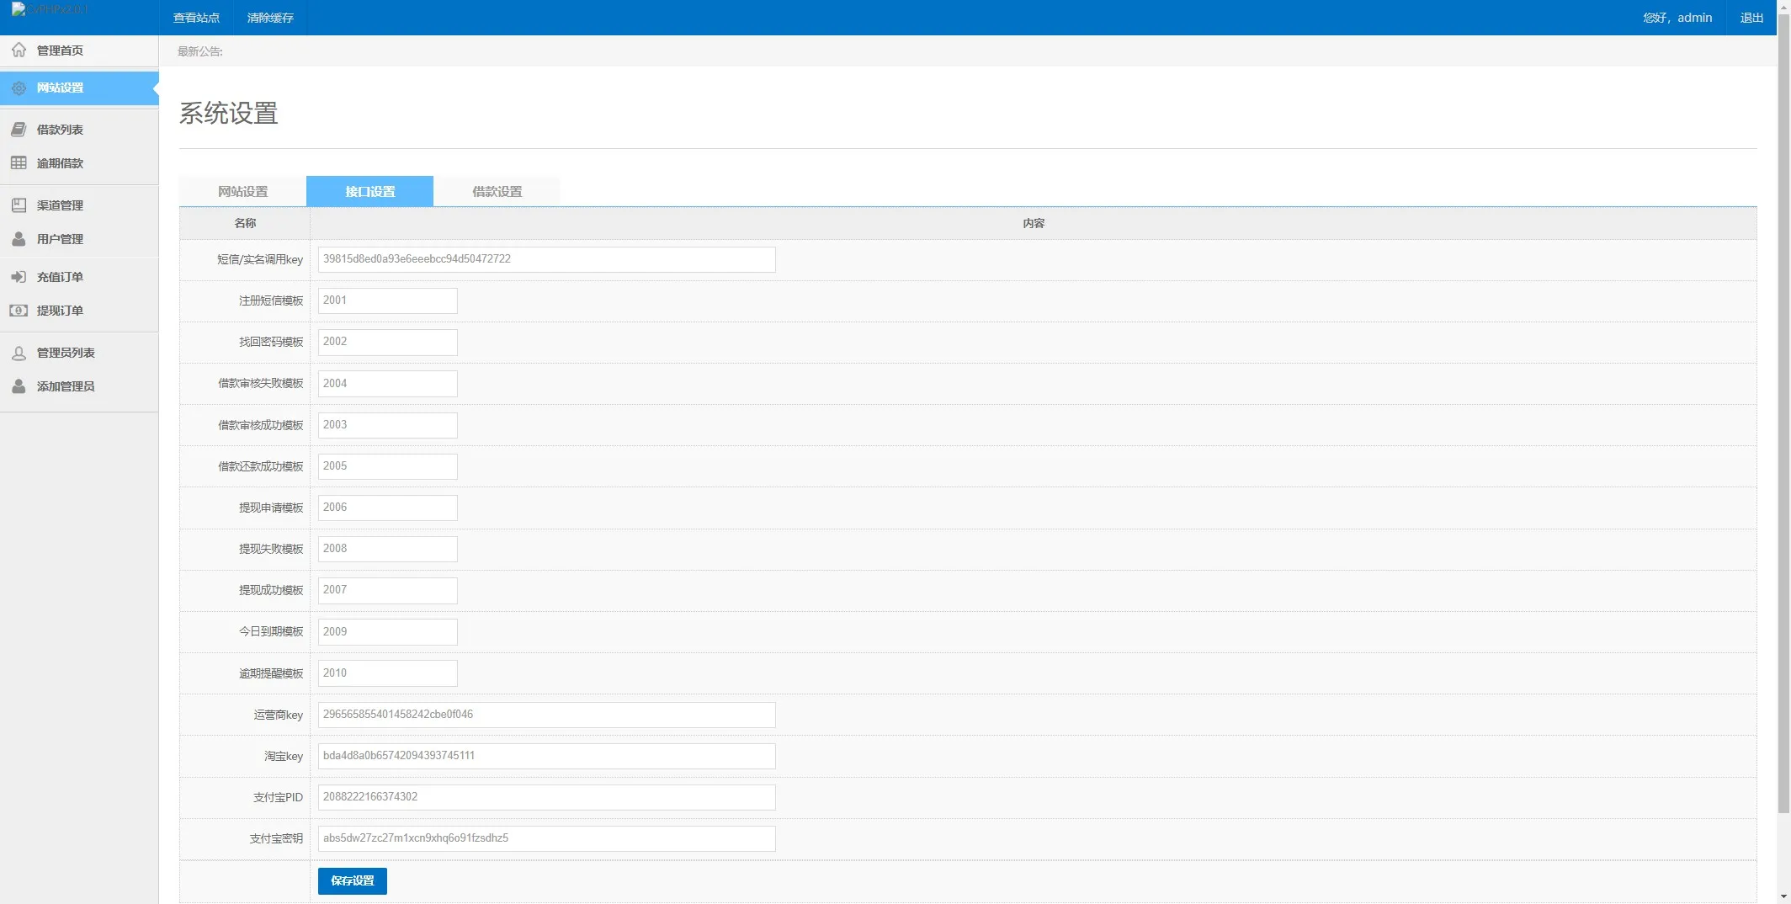Image resolution: width=1791 pixels, height=904 pixels.
Task: Click the user icon for 用户管理
Action: tap(19, 239)
